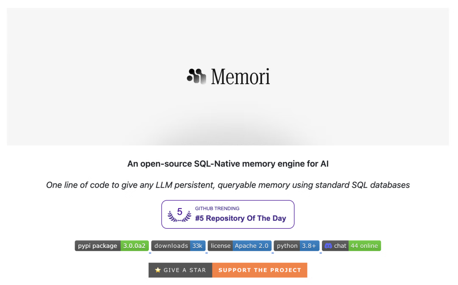This screenshot has height=285, width=458.
Task: Click the green 3.0.0a2 version badge
Action: [x=134, y=246]
